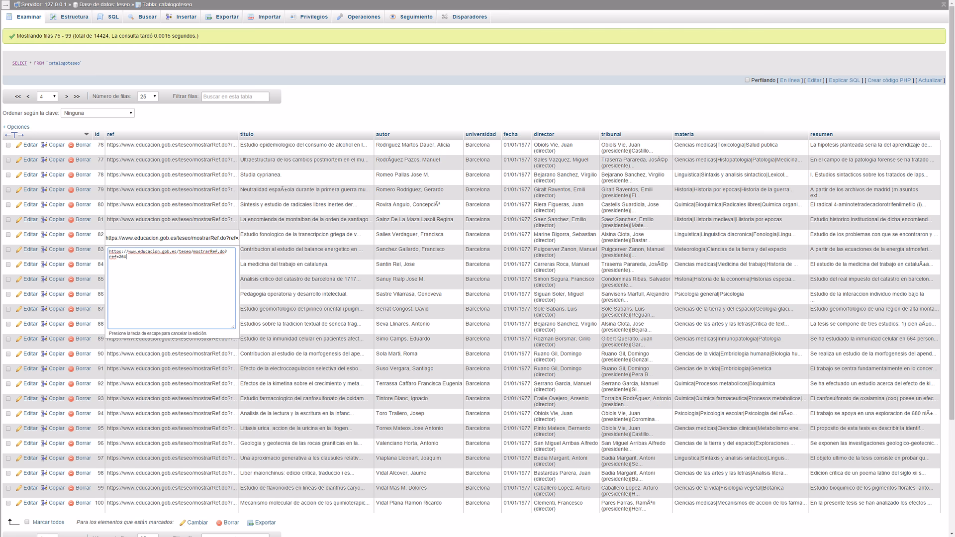This screenshot has height=537, width=955.
Task: Select the checkbox for row 88
Action: pyautogui.click(x=8, y=324)
